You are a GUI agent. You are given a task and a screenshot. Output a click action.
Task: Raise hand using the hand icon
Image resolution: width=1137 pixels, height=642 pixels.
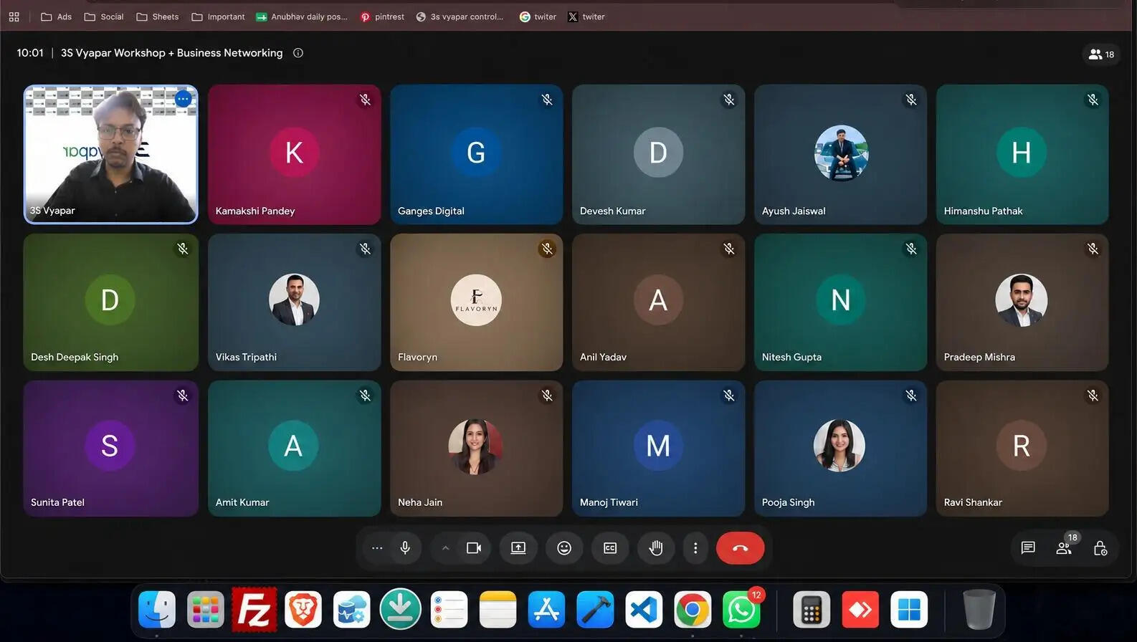point(656,548)
